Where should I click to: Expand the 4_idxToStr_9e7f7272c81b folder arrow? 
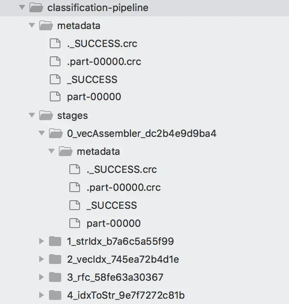42,295
